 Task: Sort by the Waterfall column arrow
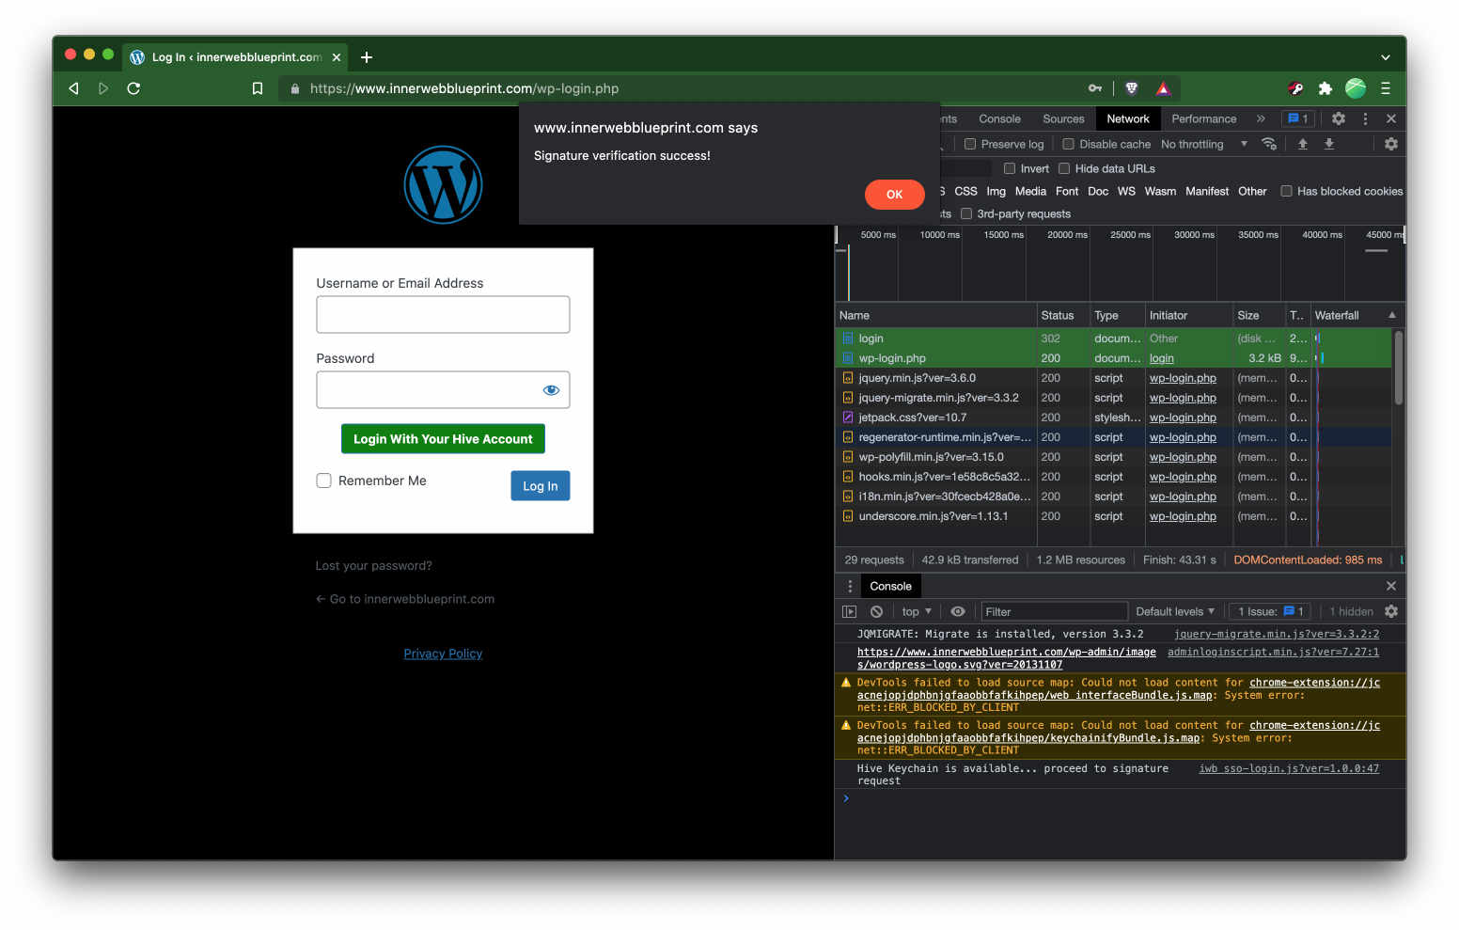pyautogui.click(x=1392, y=315)
